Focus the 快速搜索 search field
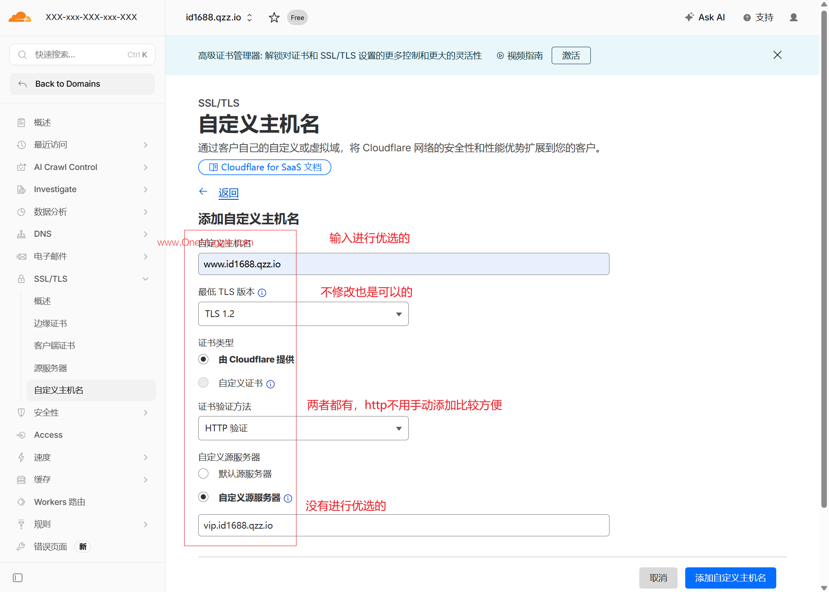The image size is (829, 592). [x=83, y=54]
